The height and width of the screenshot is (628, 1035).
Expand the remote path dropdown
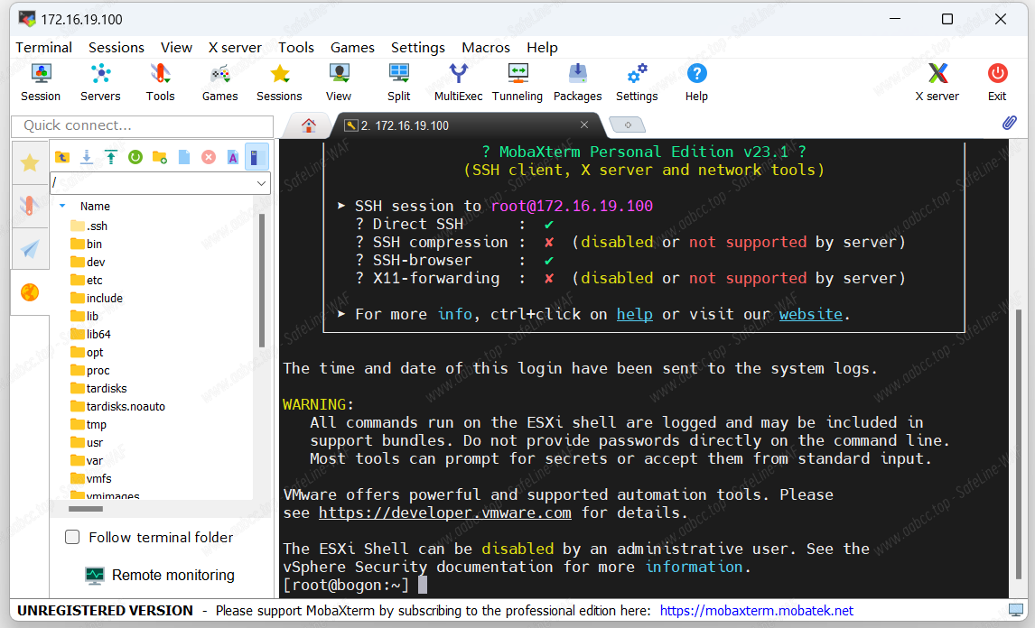[261, 183]
